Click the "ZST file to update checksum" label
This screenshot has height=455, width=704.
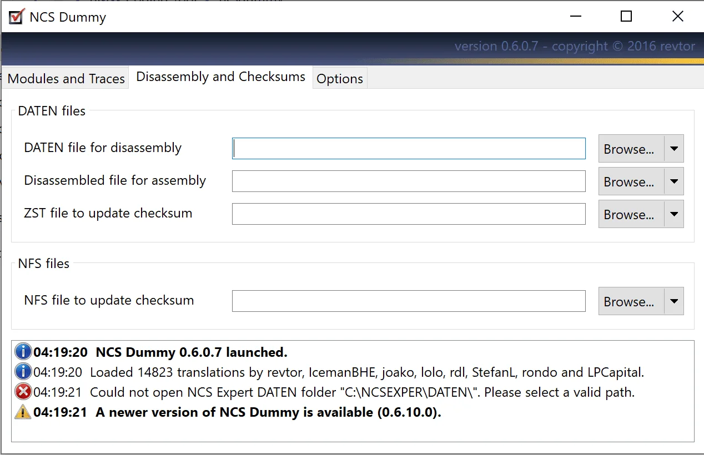[x=108, y=213]
